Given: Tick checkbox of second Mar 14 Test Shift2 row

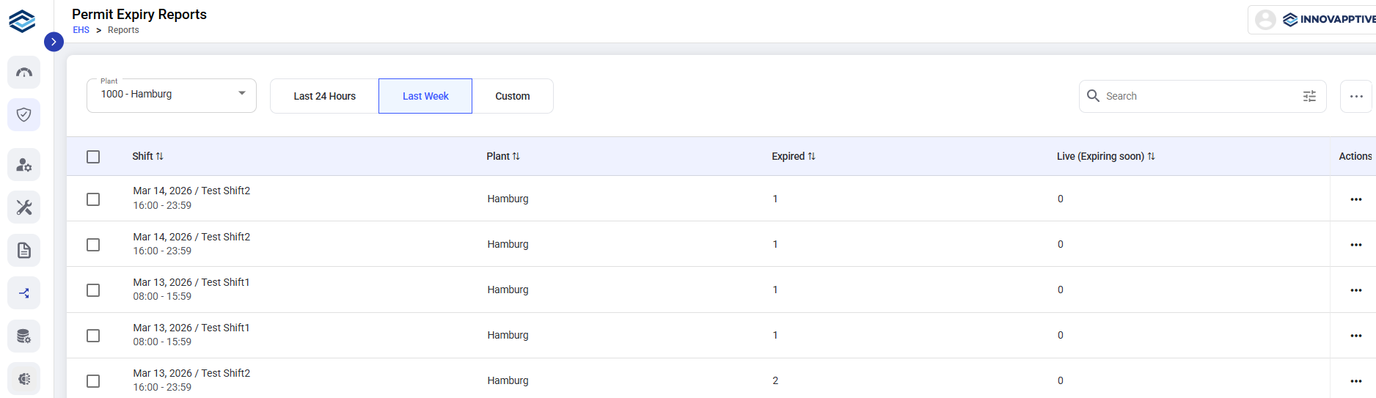Looking at the screenshot, I should 93,245.
